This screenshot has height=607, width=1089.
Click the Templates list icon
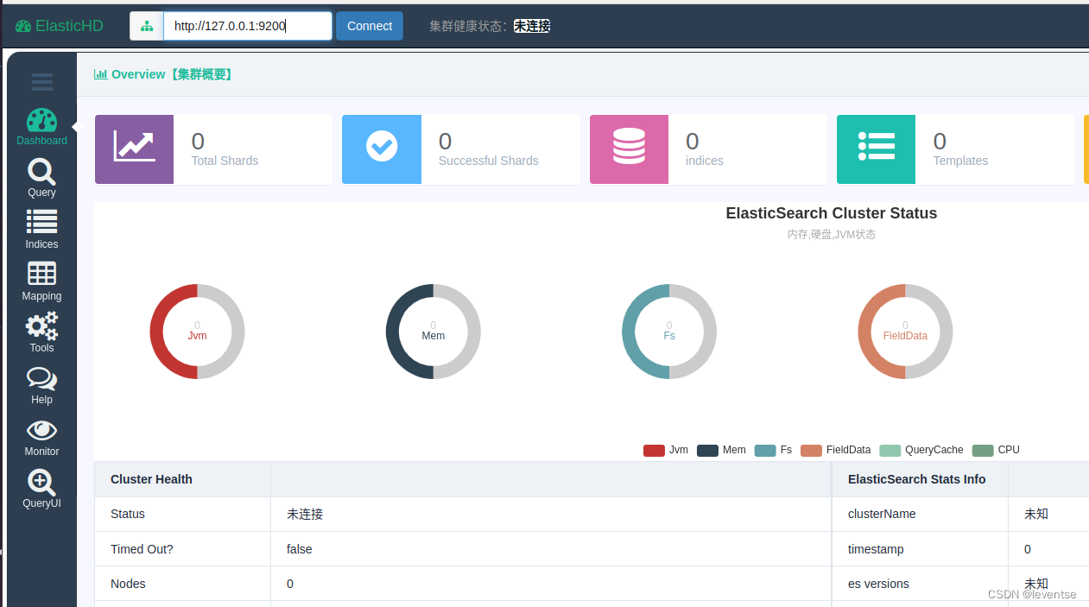pyautogui.click(x=876, y=149)
